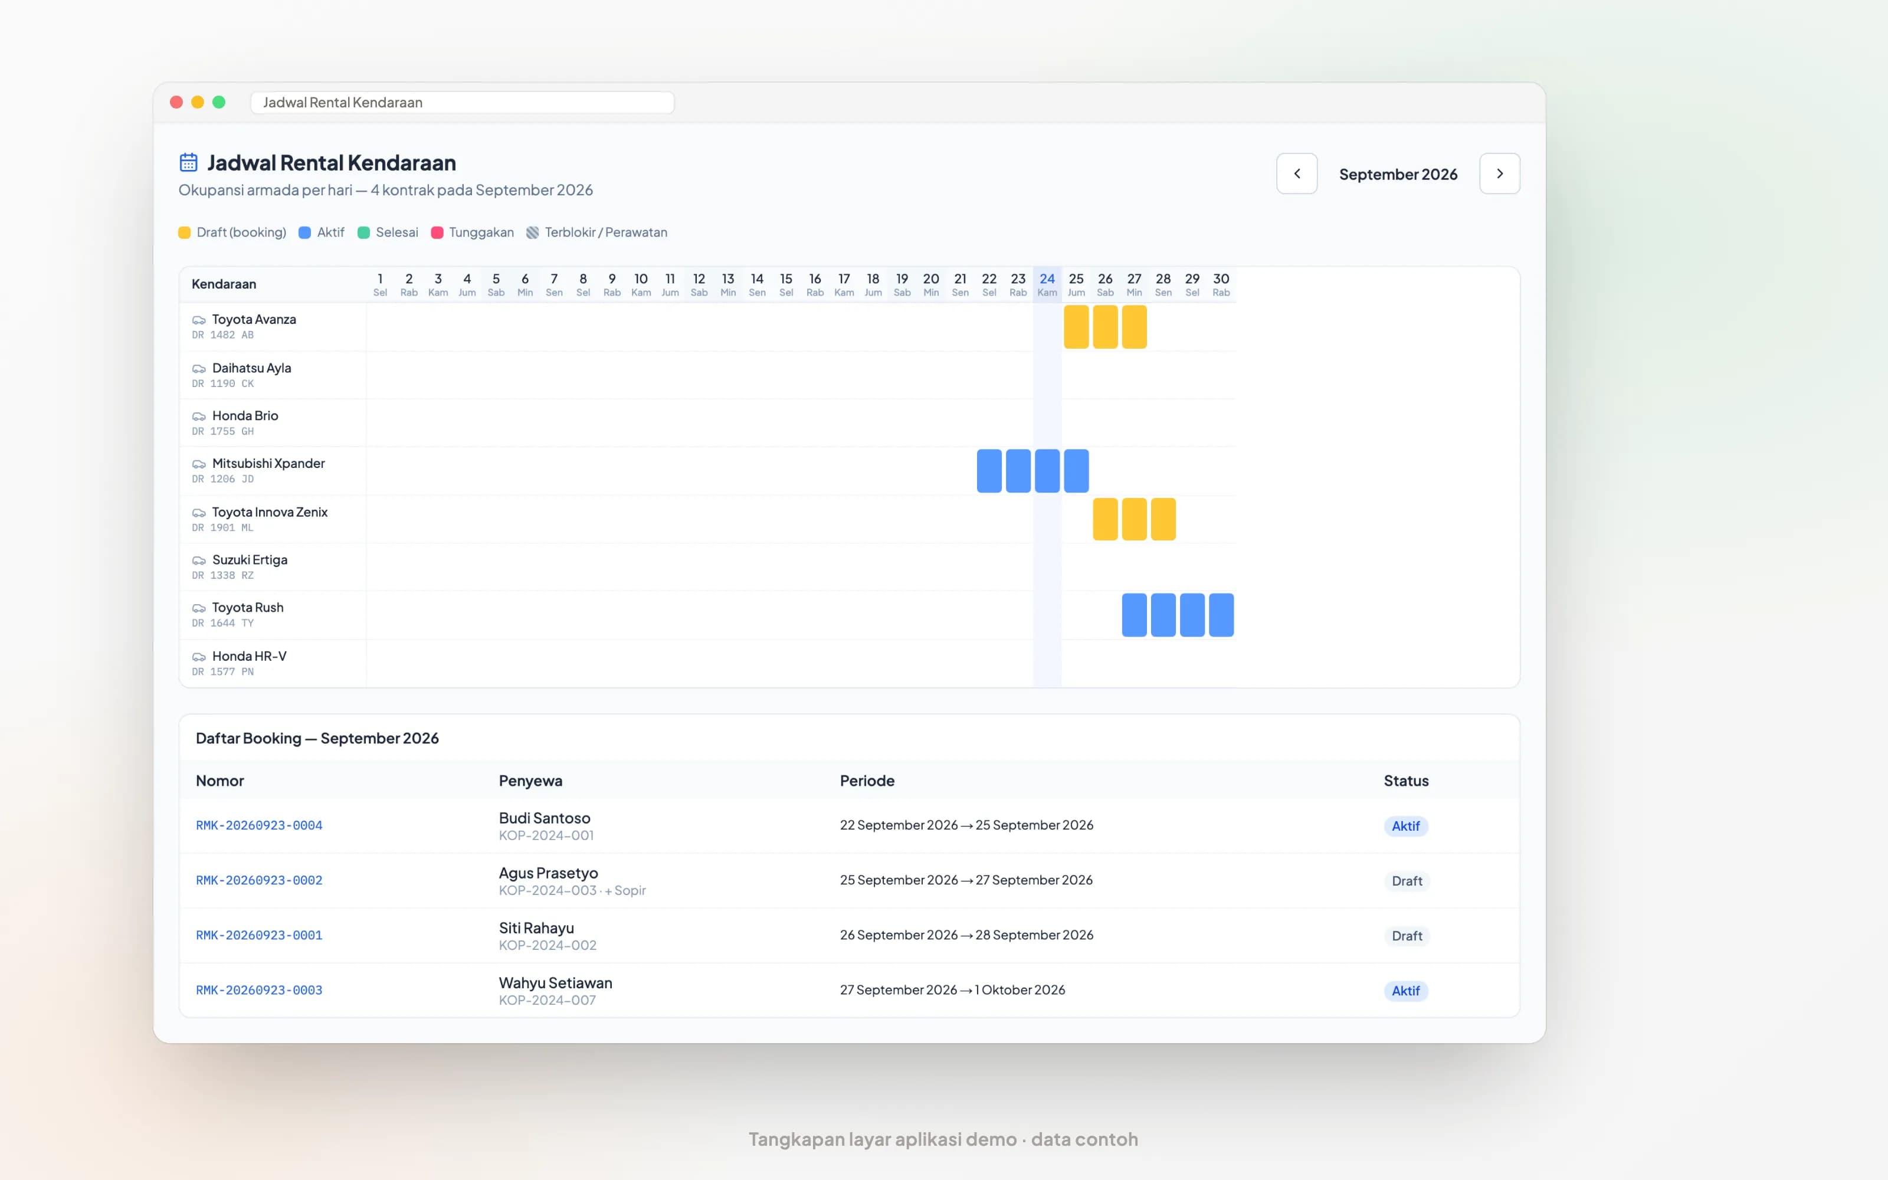Click Toyota Rush active block on day 30
This screenshot has height=1180, width=1888.
click(x=1221, y=615)
